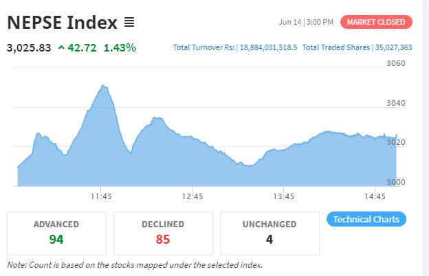Click the green up-arrow change indicator
This screenshot has height=276, width=429.
[61, 48]
